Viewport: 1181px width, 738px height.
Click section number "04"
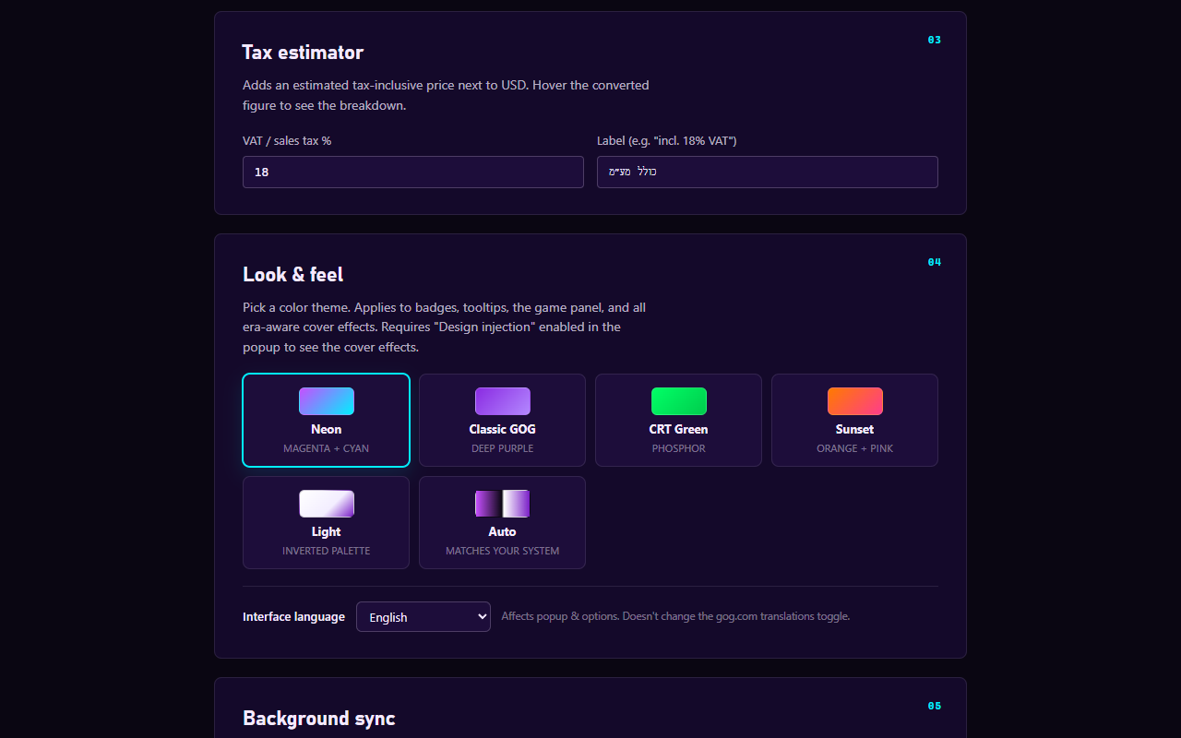[935, 262]
